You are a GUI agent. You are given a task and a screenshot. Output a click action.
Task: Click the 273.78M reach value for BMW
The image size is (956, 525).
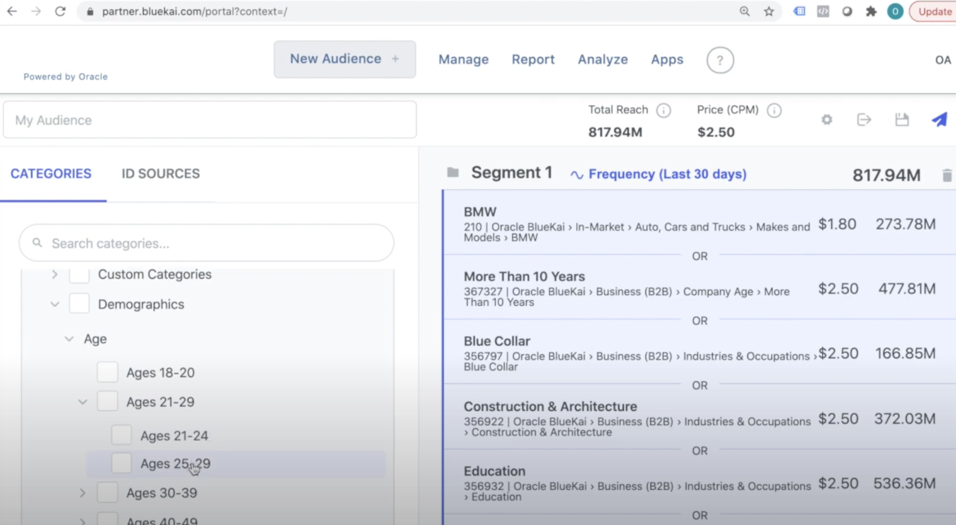tap(906, 224)
